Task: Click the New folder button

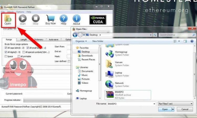Action: pos(98,41)
